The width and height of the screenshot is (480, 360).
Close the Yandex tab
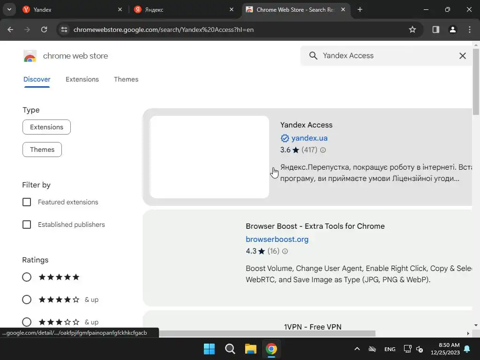pyautogui.click(x=120, y=9)
